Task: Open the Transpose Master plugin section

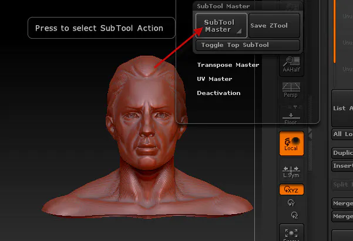Action: (x=228, y=65)
